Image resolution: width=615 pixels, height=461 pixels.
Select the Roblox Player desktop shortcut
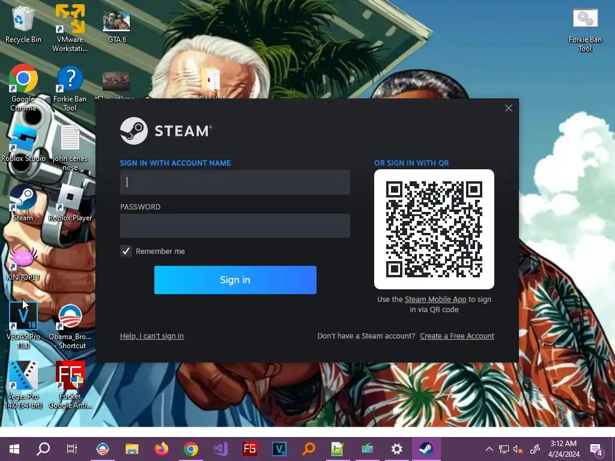point(70,203)
